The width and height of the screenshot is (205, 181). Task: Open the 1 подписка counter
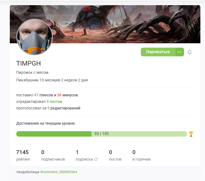point(84,155)
